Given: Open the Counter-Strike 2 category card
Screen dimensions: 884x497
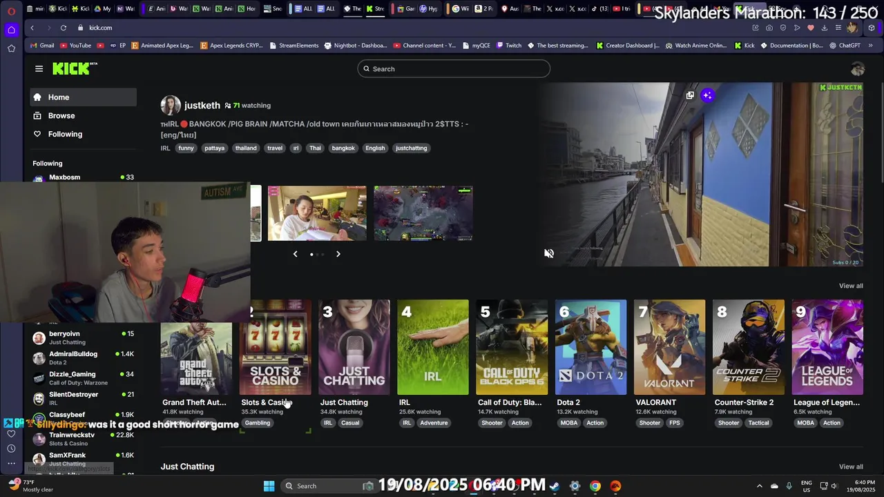Looking at the screenshot, I should tap(749, 347).
